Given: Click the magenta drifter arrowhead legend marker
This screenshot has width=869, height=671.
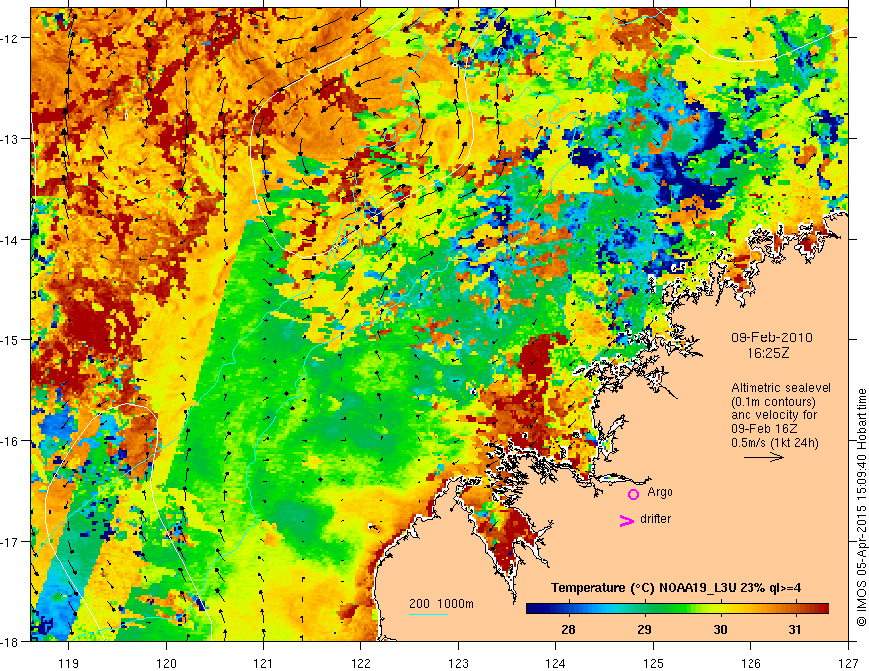Looking at the screenshot, I should [627, 520].
